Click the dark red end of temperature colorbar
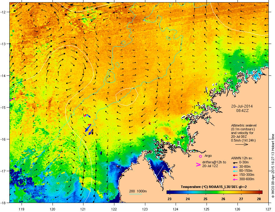 tap(261, 192)
